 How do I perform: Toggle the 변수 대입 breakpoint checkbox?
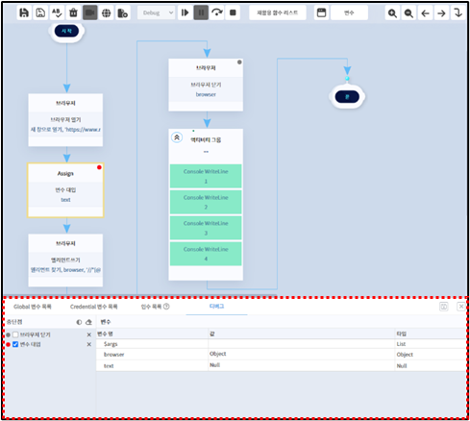pos(15,344)
